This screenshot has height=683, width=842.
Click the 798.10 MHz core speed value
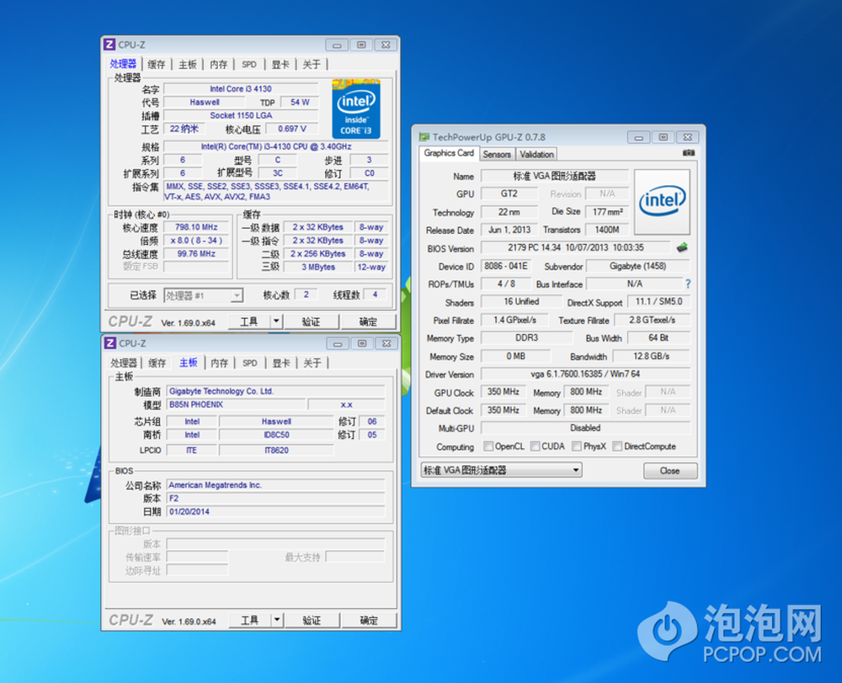click(196, 227)
